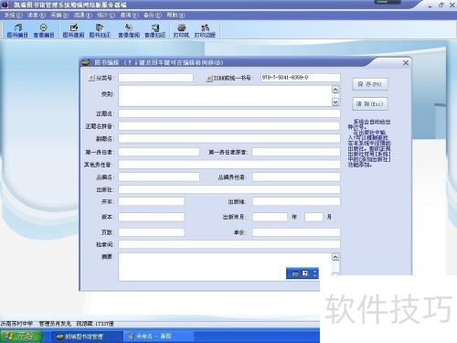Focus the 第一责任者 input field
The image size is (457, 343).
coord(159,152)
